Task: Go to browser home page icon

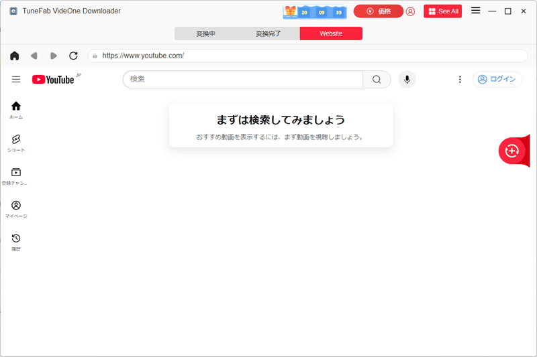Action: (x=14, y=56)
